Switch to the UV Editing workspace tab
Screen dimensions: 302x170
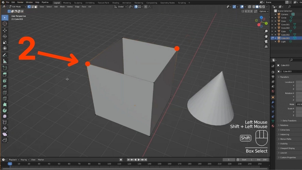point(90,3)
